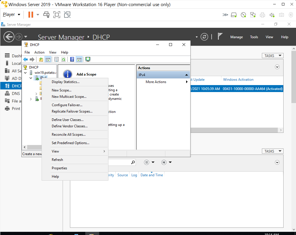Open the power options arrow beside pause
Screen dimensions: 296x235
38,14
